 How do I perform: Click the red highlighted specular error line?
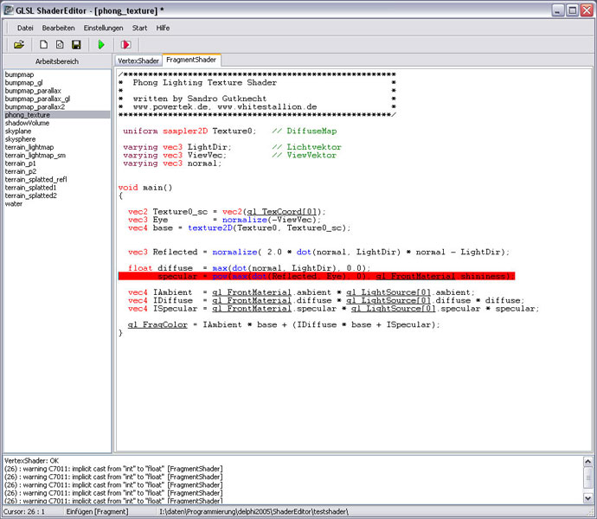317,276
